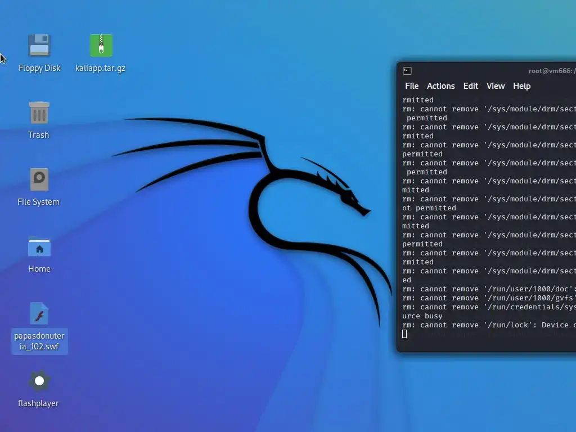
Task: Click the '/run/credentials' error line
Action: [x=489, y=307]
